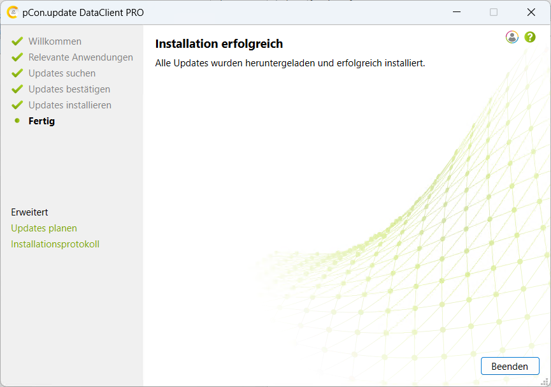Click the Installation erfolgreich heading

(219, 43)
